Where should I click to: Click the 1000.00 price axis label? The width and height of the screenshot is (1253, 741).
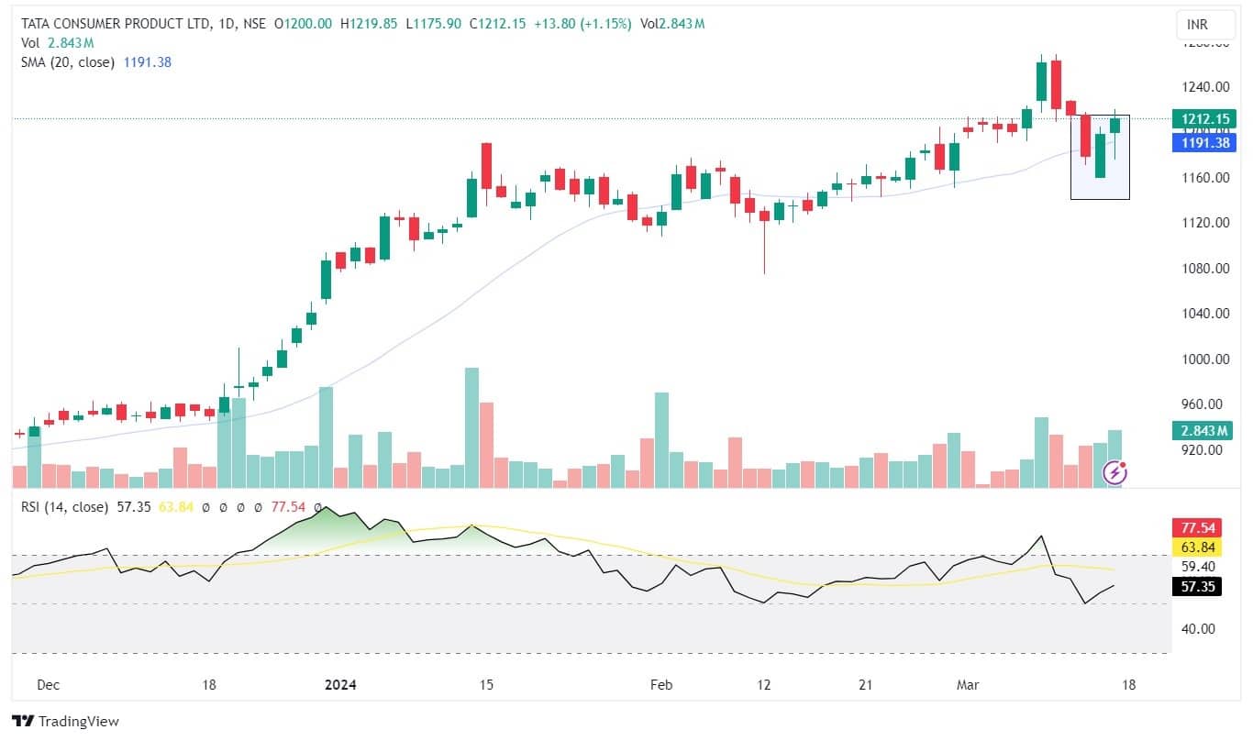point(1203,359)
